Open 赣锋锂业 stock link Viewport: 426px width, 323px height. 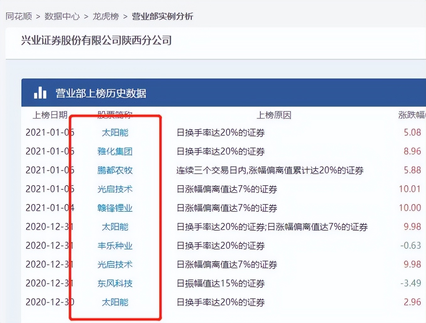point(115,208)
